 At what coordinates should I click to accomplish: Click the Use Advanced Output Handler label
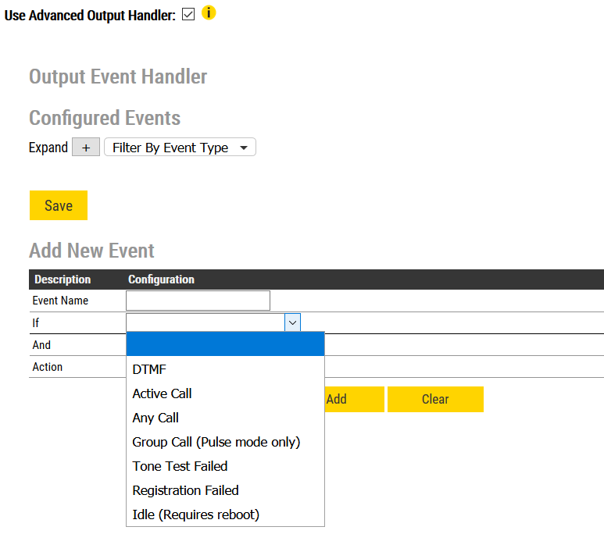click(x=90, y=16)
